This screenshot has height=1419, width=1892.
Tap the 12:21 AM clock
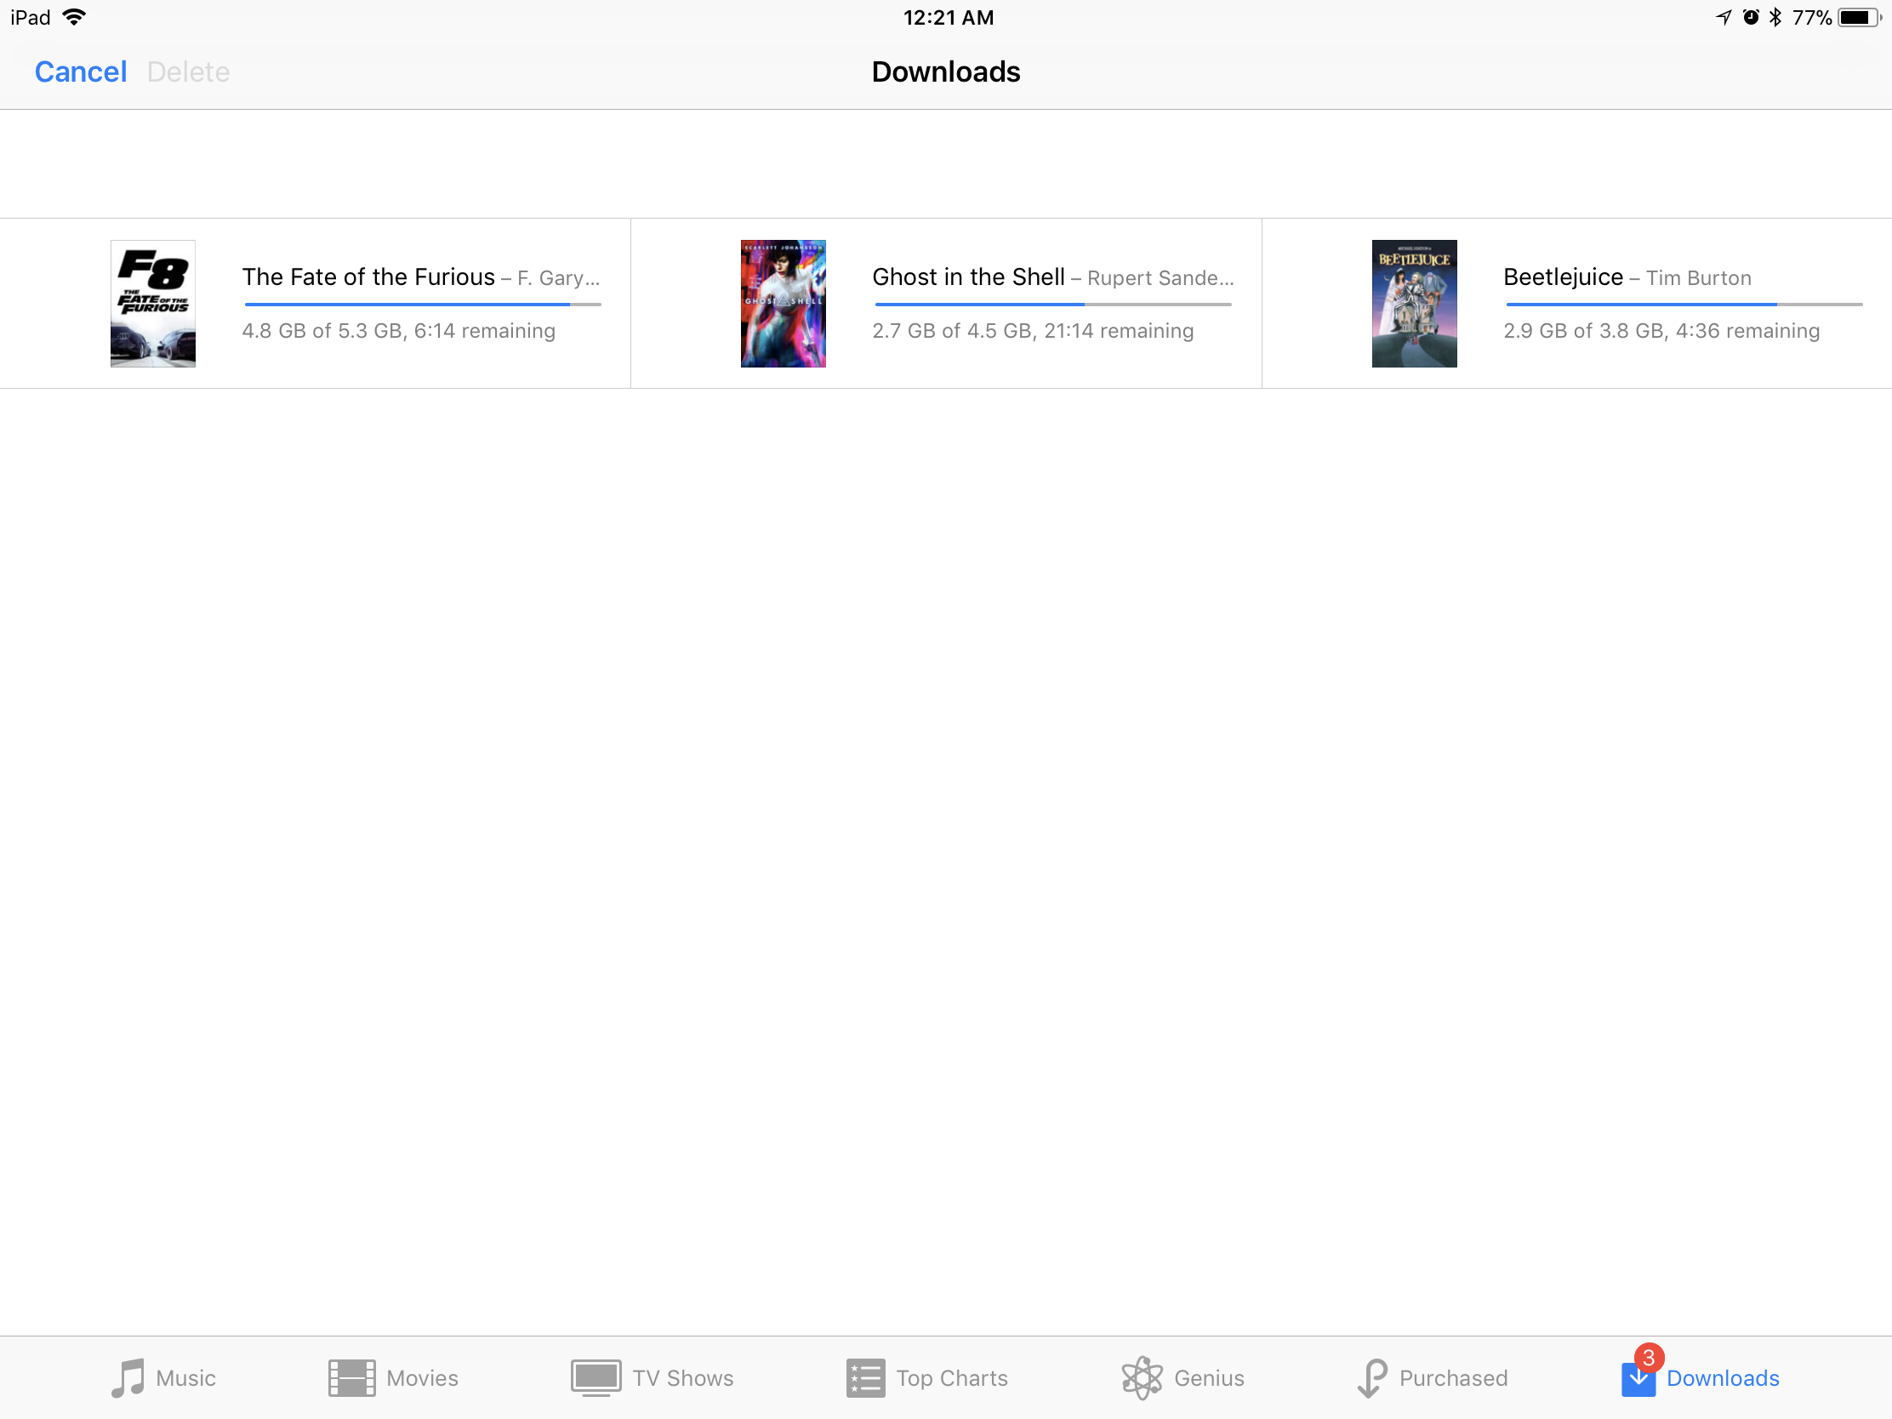tap(948, 17)
